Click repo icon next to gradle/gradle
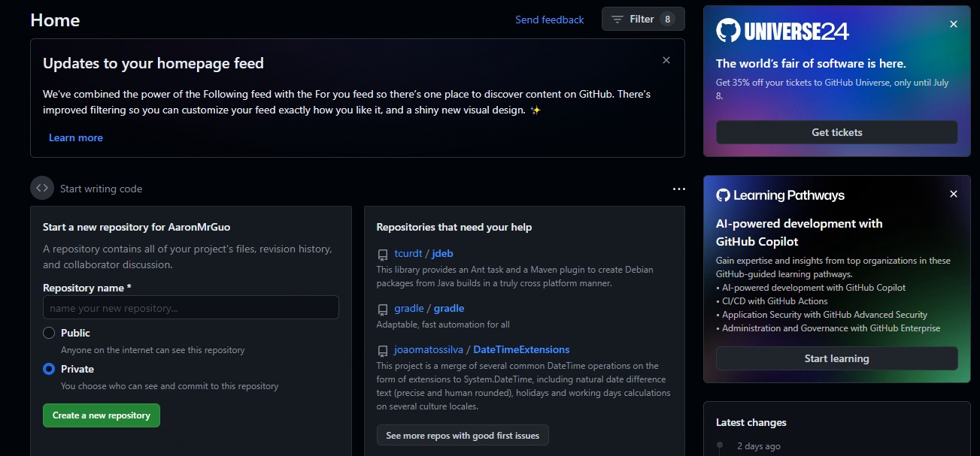The image size is (980, 456). coord(383,310)
